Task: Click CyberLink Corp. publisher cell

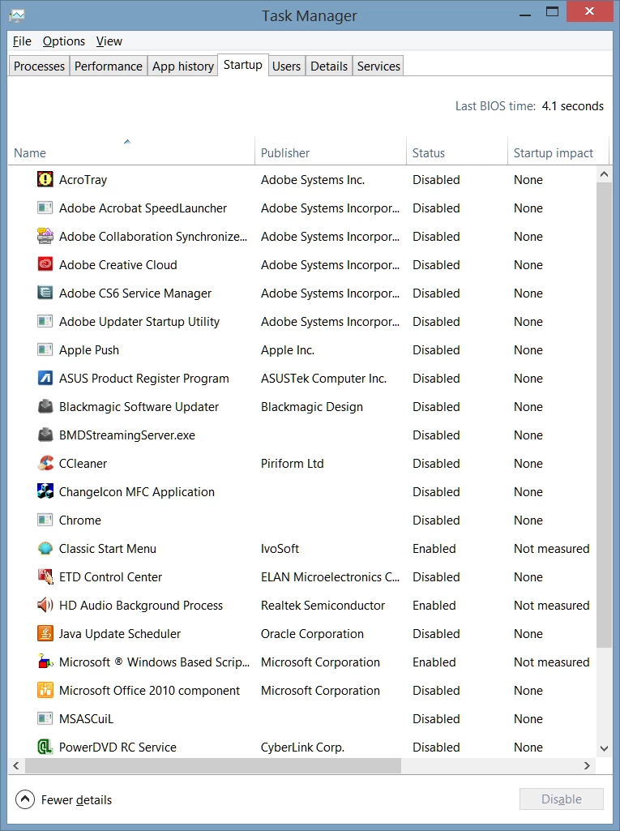Action: (x=302, y=747)
